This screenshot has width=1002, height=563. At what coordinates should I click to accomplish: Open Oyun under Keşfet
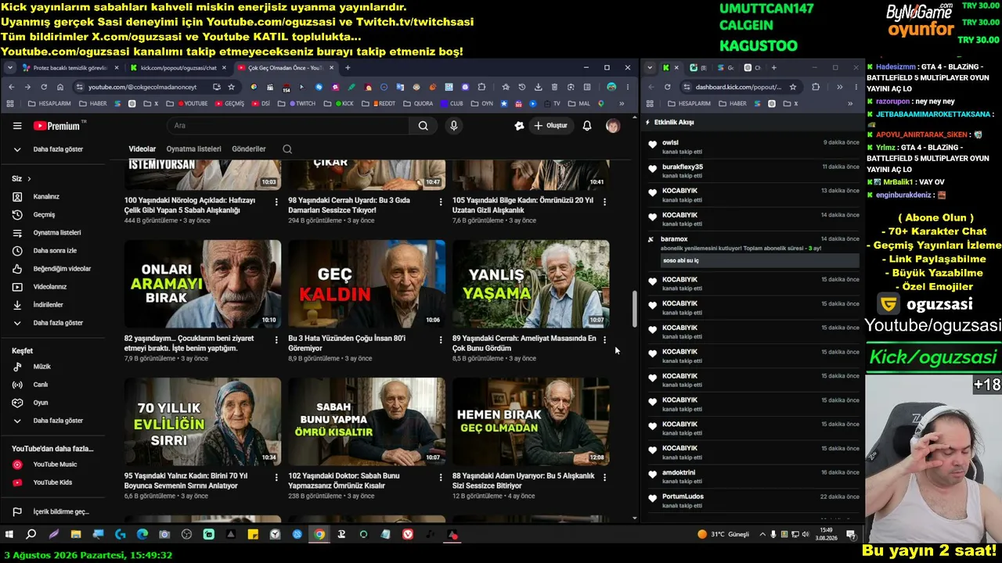[53, 403]
